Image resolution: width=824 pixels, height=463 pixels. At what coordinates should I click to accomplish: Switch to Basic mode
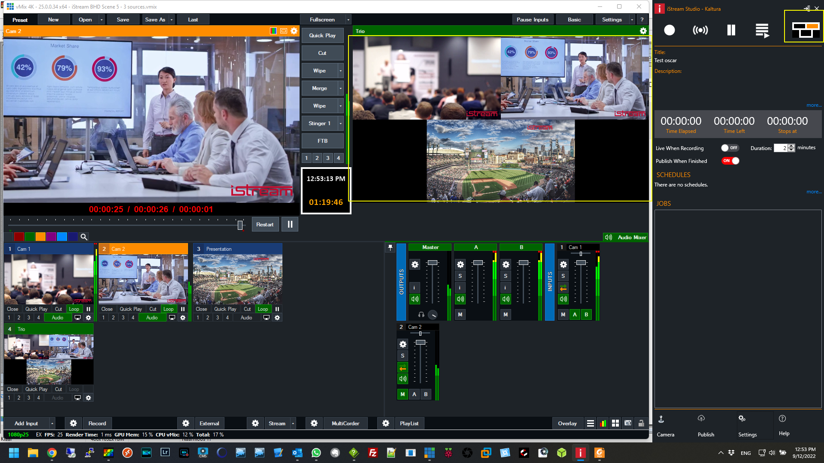[x=574, y=20]
